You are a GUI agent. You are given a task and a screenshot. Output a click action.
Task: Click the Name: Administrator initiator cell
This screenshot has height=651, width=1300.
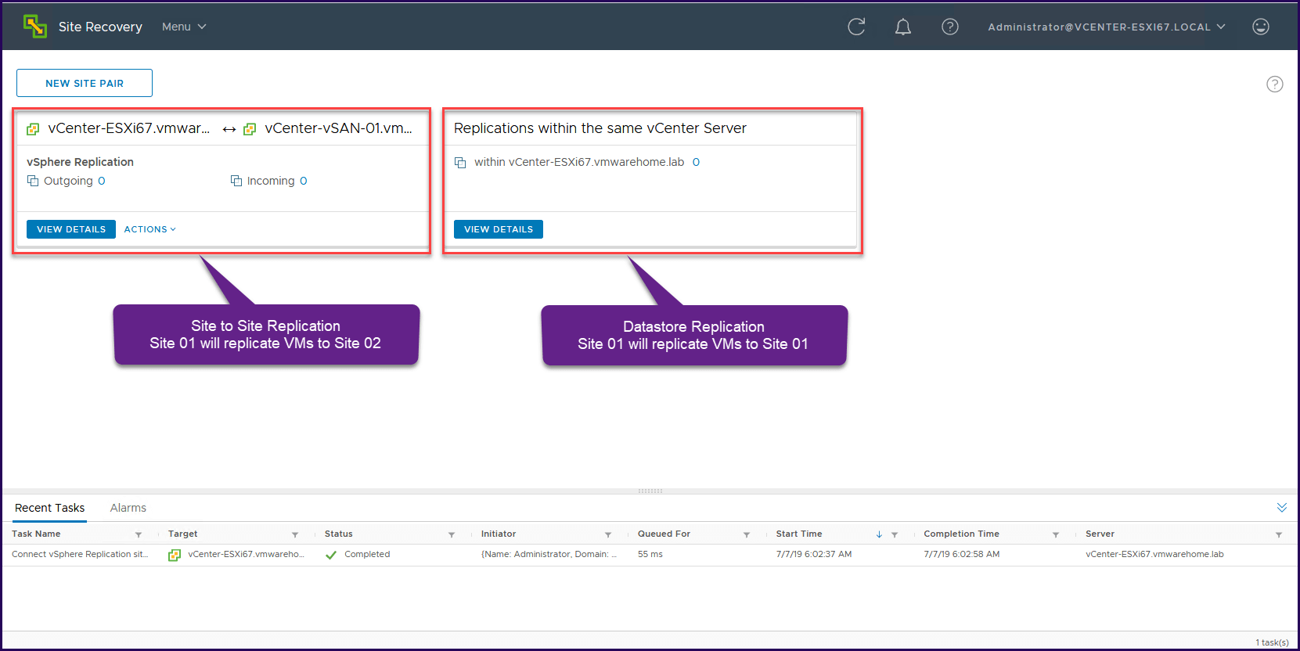[x=549, y=554]
